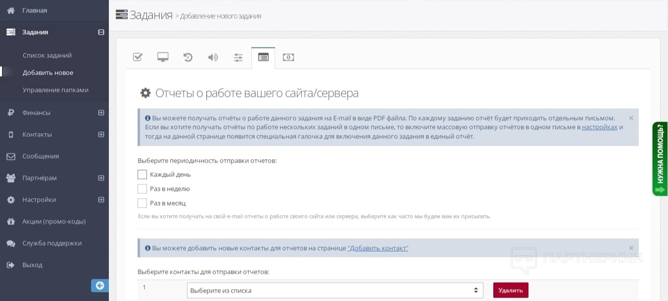Click the chat bubbles icon beside Служба поддержки
This screenshot has width=668, height=301.
coord(10,243)
